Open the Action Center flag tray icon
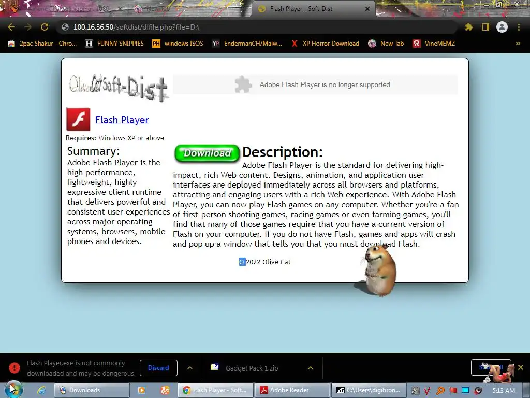Screen dimensions: 530x398 [x=453, y=391]
